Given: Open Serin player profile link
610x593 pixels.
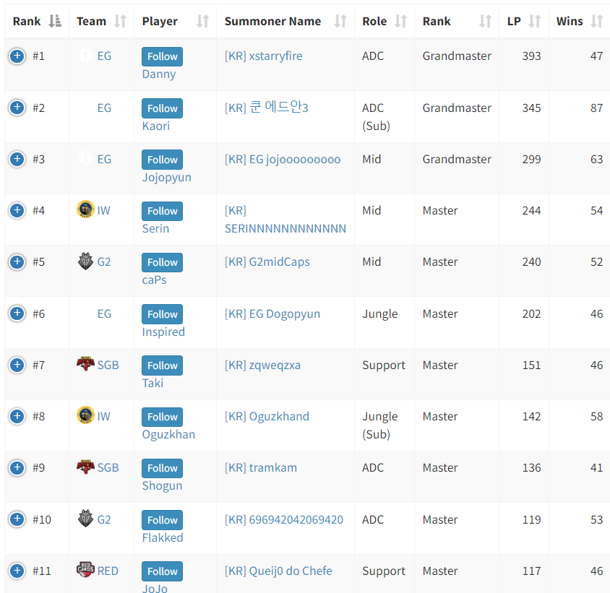Looking at the screenshot, I should [155, 229].
